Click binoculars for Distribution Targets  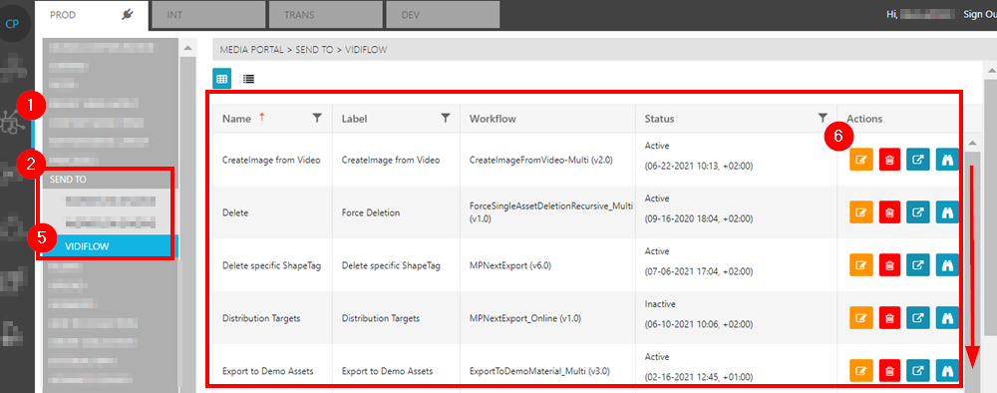pos(947,318)
